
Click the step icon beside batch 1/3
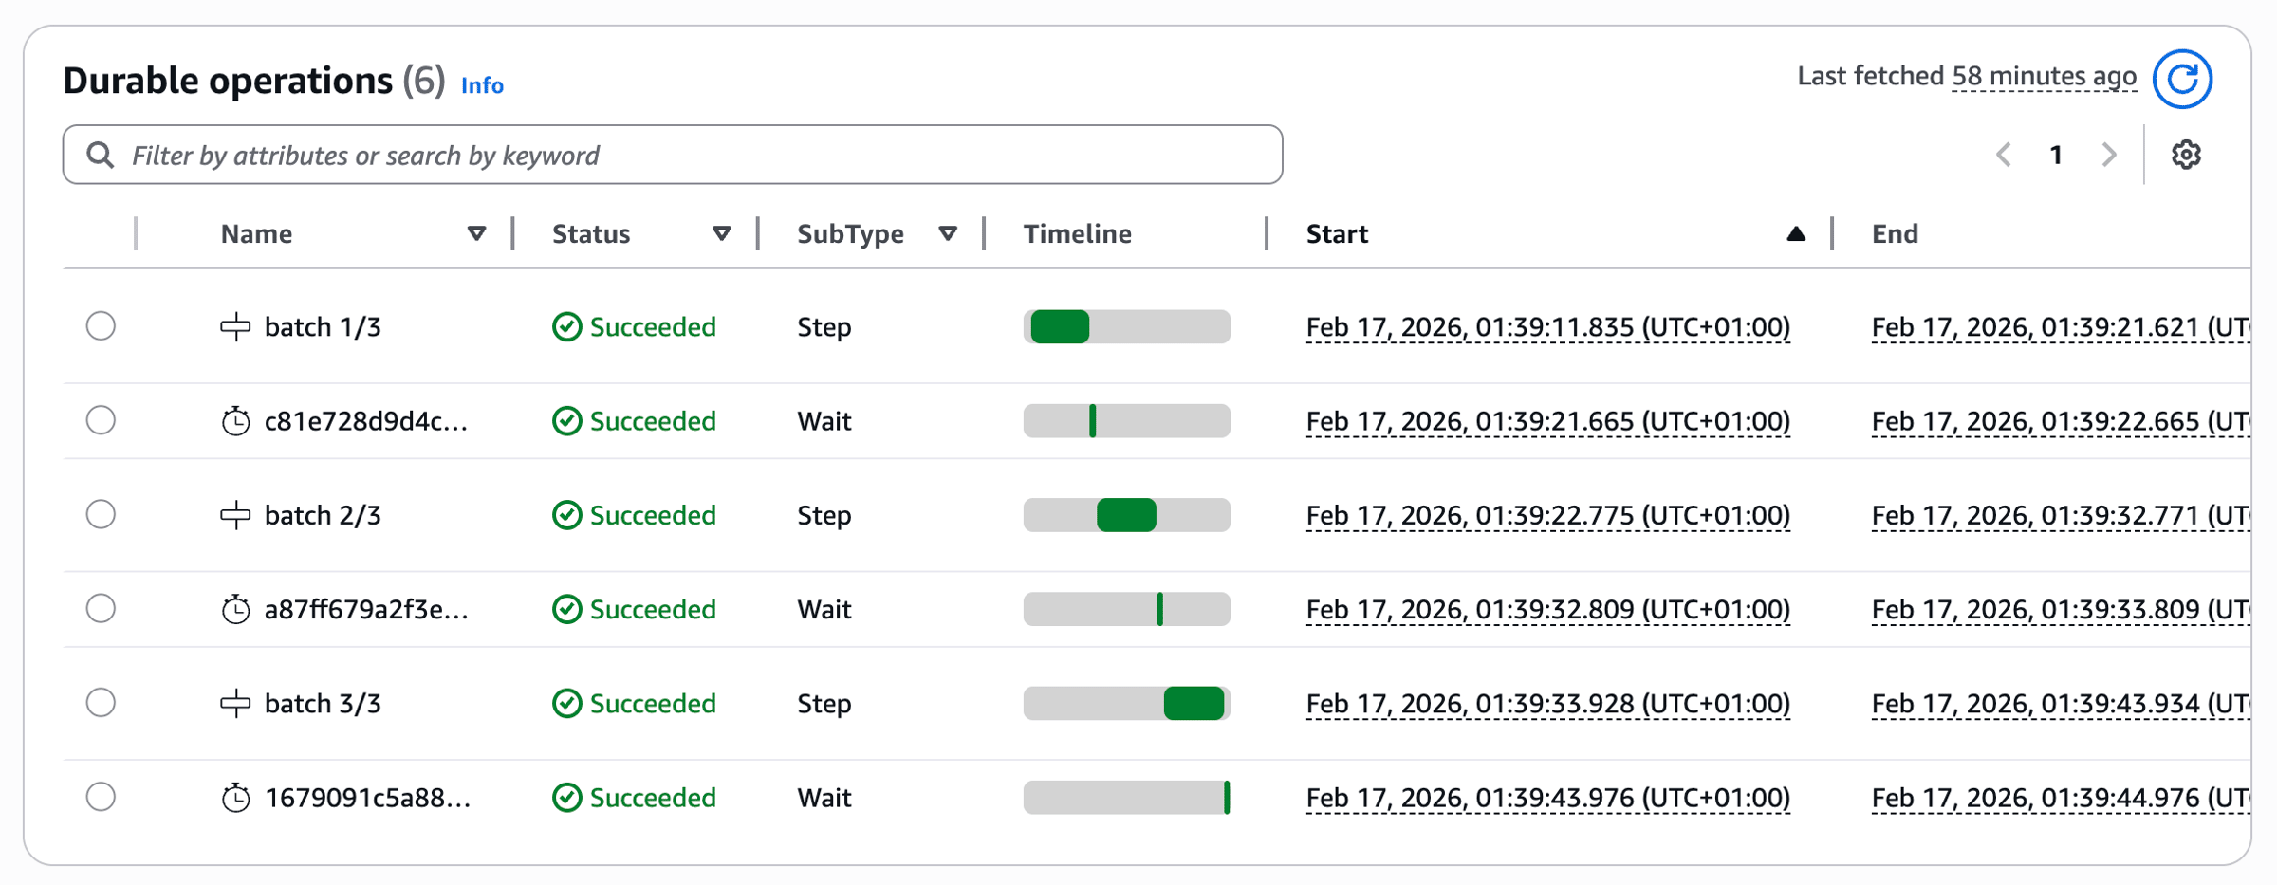point(235,327)
